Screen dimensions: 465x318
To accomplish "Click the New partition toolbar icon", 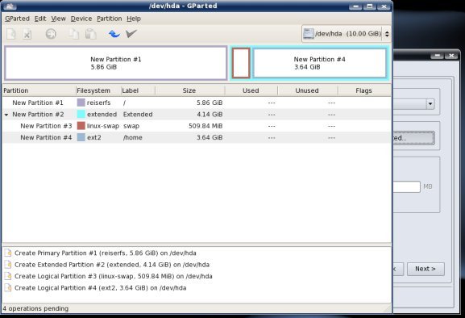I will click(11, 34).
